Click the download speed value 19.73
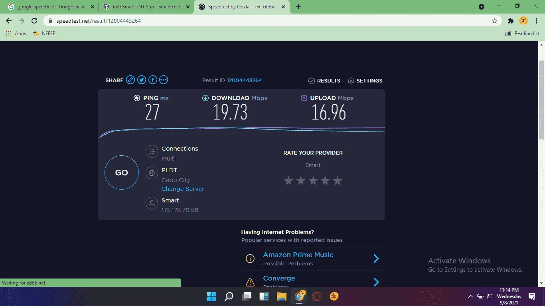The height and width of the screenshot is (306, 545). [230, 112]
